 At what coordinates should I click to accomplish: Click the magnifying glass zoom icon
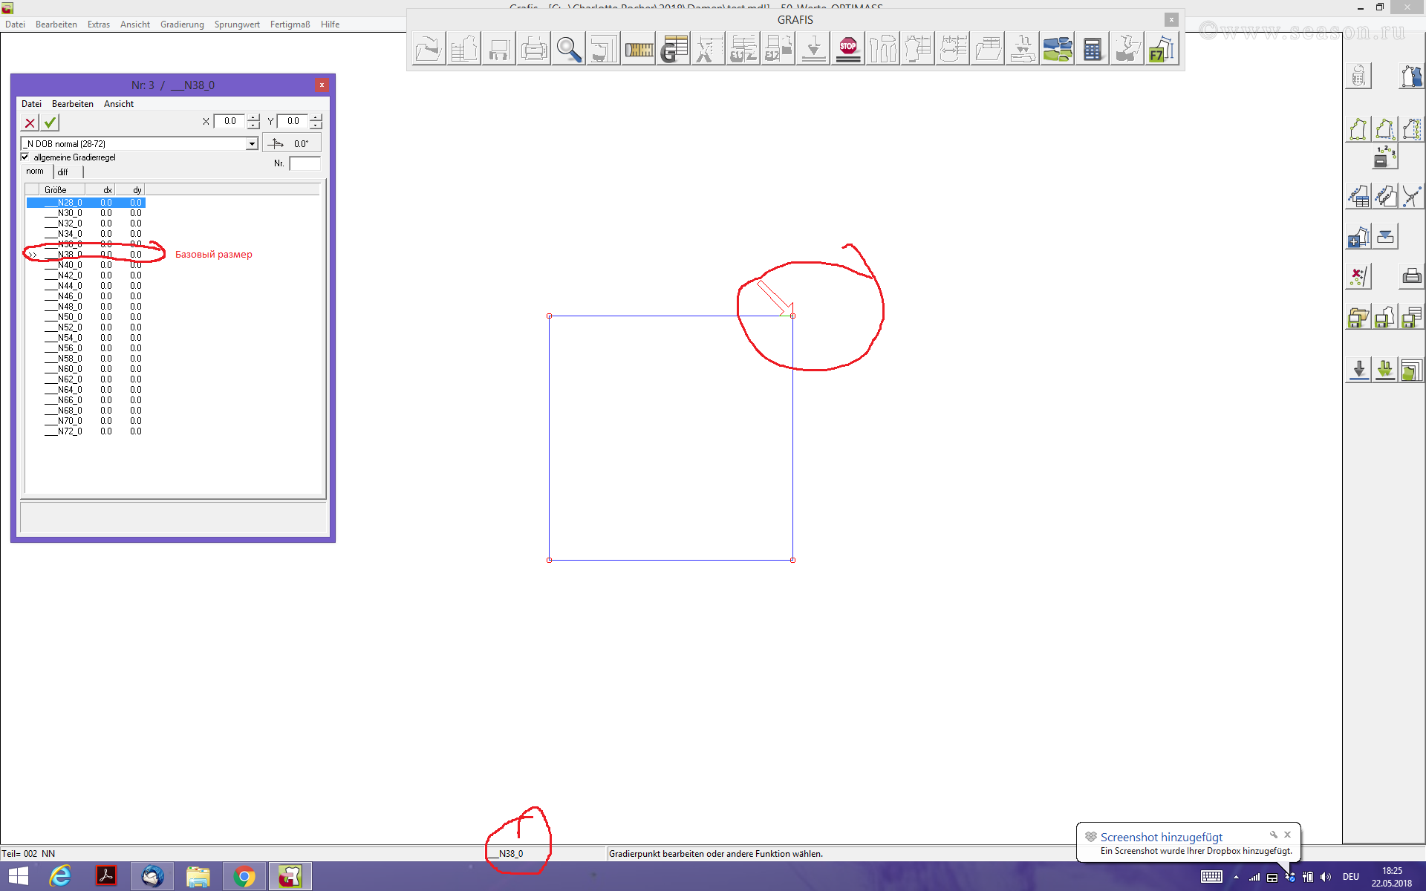[x=568, y=49]
